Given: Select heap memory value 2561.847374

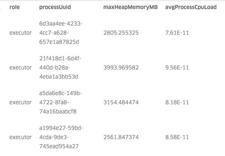Looking at the screenshot, I should 121,137.
